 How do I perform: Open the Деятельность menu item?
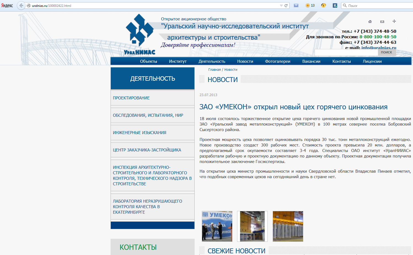212,61
